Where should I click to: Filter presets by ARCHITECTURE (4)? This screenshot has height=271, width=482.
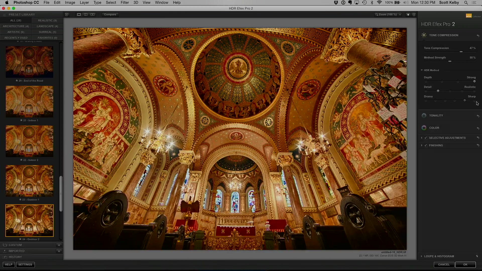16,26
